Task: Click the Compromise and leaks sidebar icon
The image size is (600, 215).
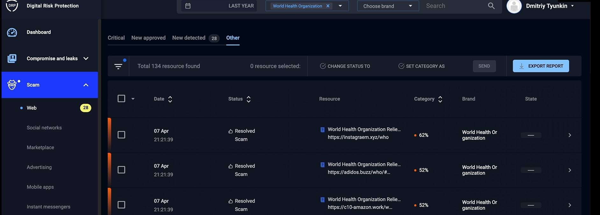Action: pyautogui.click(x=12, y=59)
